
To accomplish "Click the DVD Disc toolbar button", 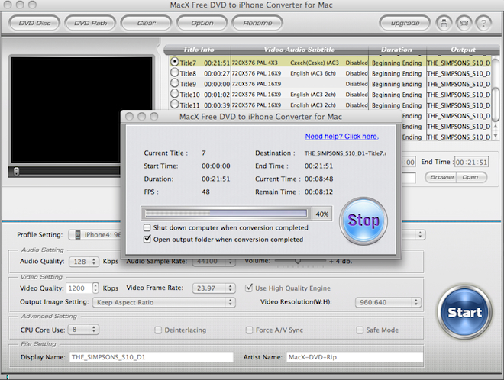I will coord(33,23).
